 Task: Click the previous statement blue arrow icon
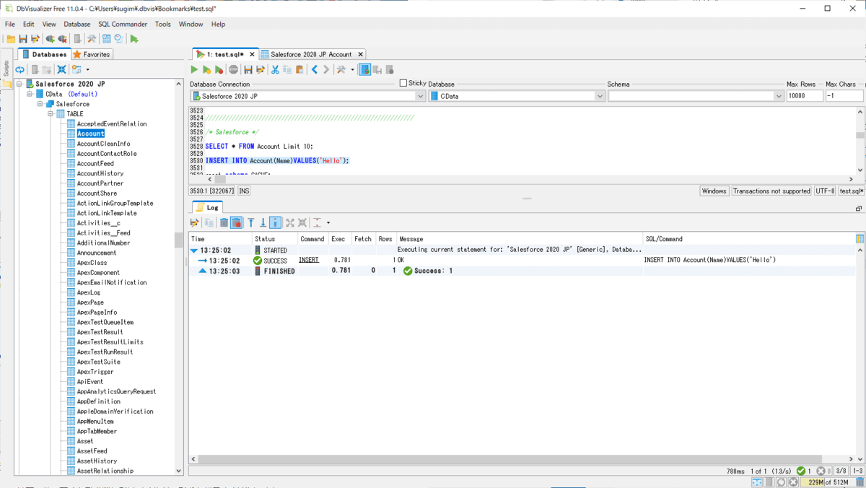(315, 70)
